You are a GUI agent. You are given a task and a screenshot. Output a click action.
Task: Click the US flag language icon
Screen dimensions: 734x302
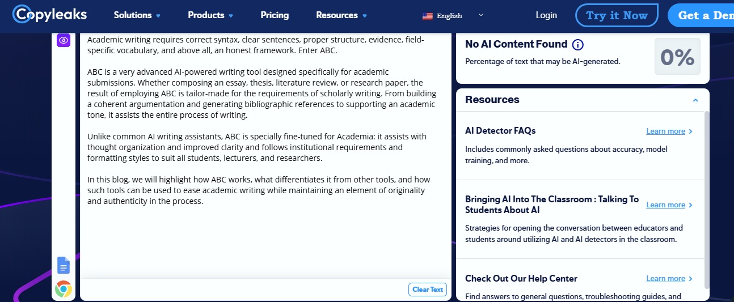click(x=428, y=16)
